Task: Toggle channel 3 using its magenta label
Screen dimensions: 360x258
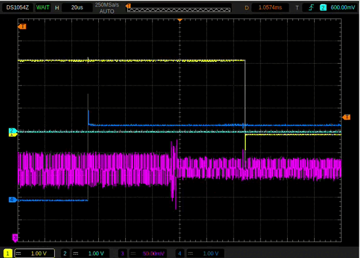Action: (x=122, y=253)
